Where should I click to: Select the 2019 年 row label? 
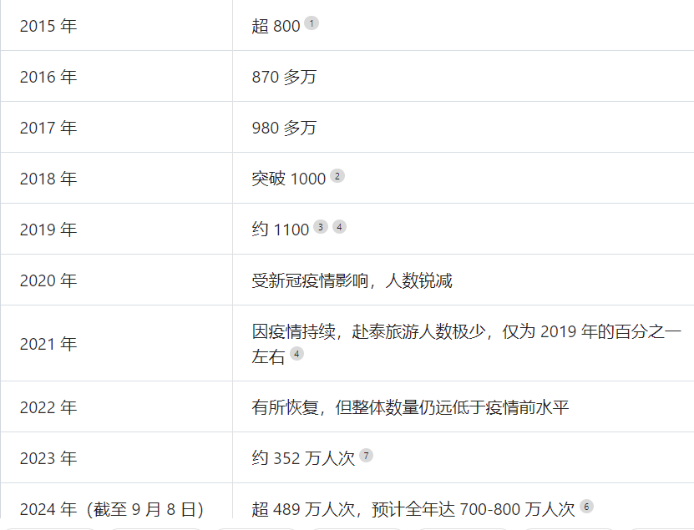click(x=48, y=230)
